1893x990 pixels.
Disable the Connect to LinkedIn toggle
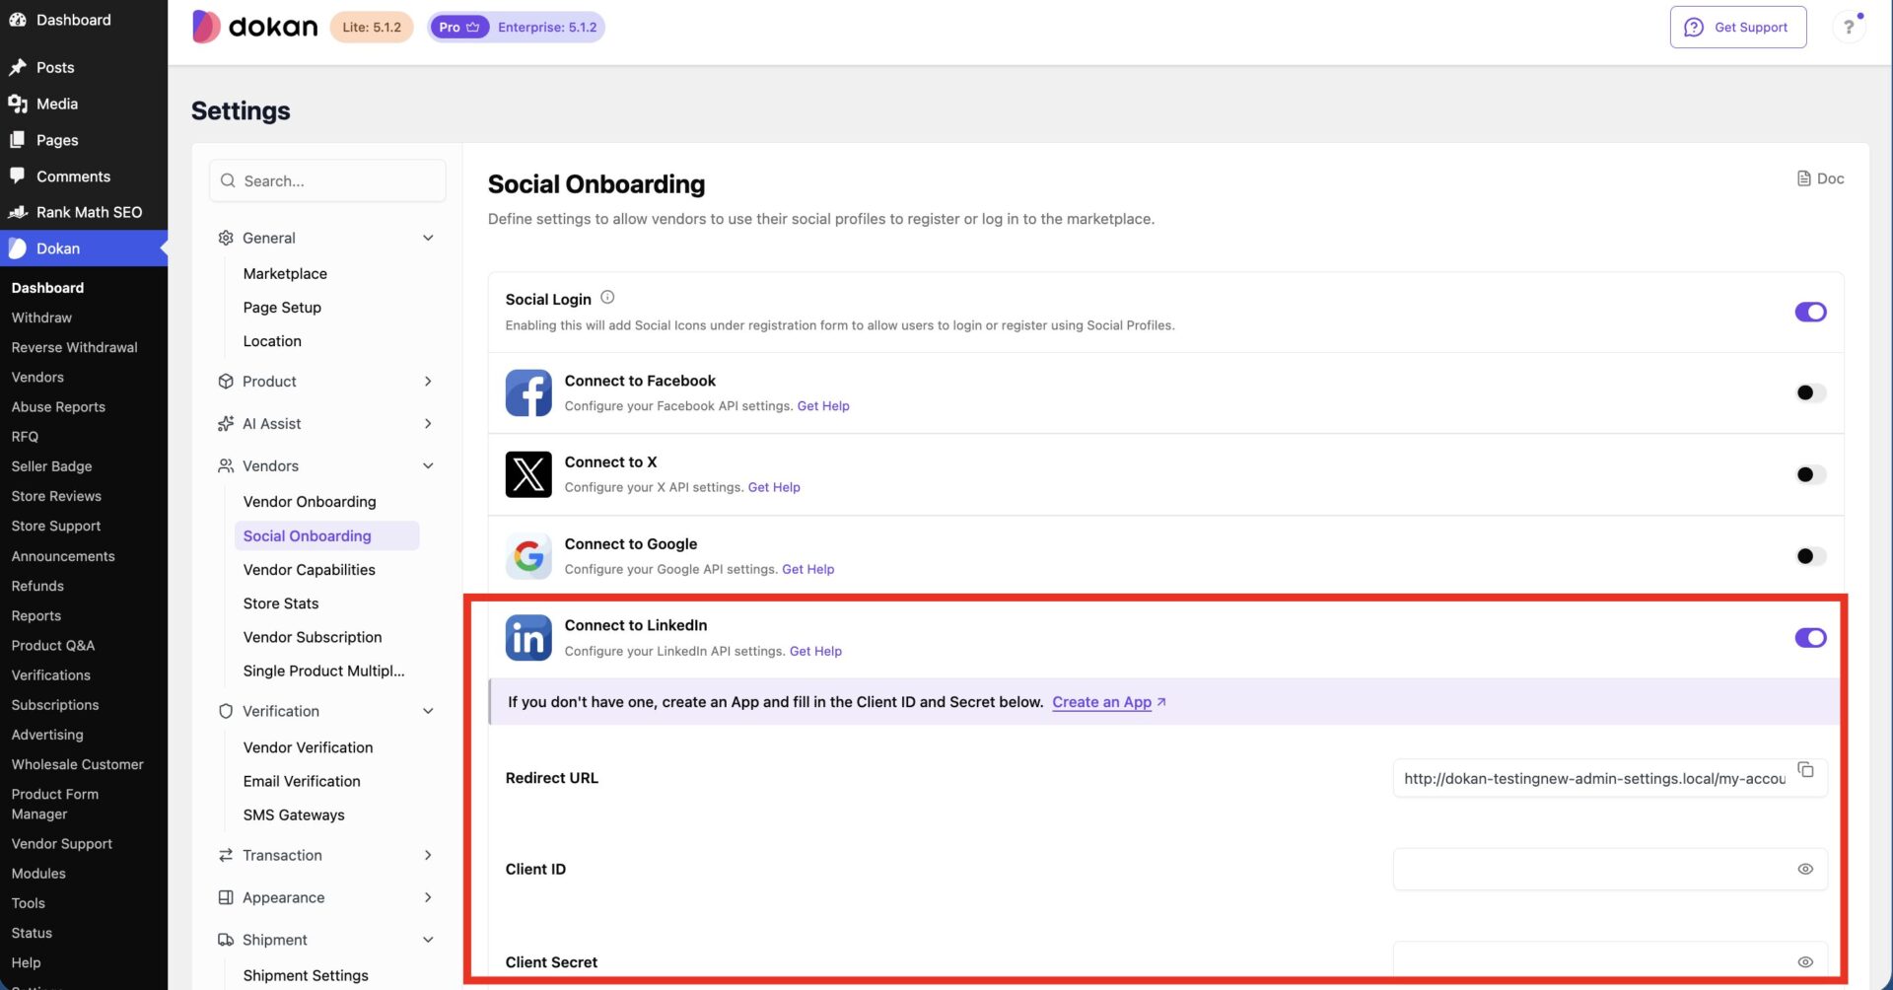tap(1810, 638)
